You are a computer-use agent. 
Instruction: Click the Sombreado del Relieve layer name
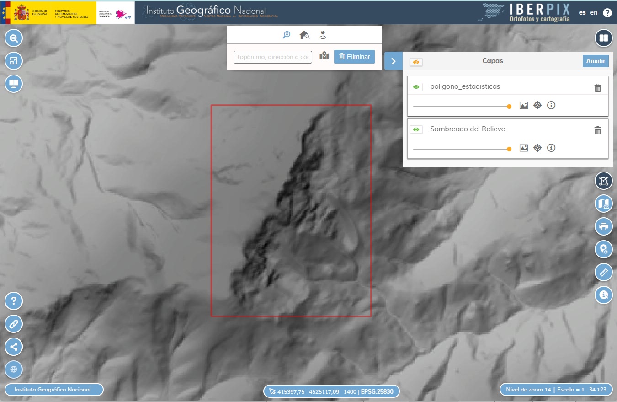pos(468,129)
